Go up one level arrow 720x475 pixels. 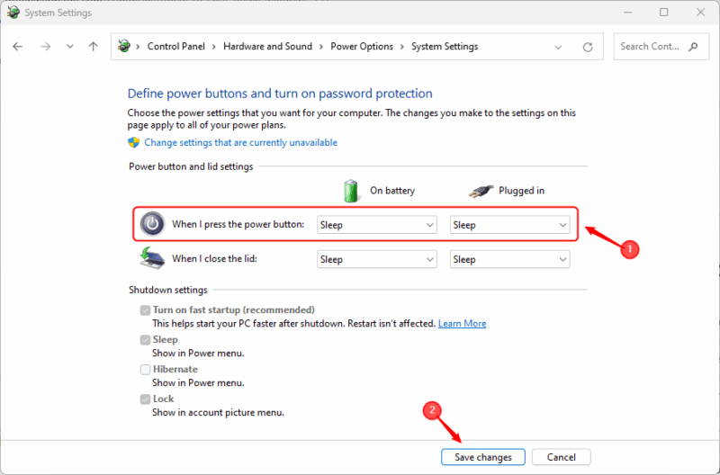pyautogui.click(x=94, y=47)
